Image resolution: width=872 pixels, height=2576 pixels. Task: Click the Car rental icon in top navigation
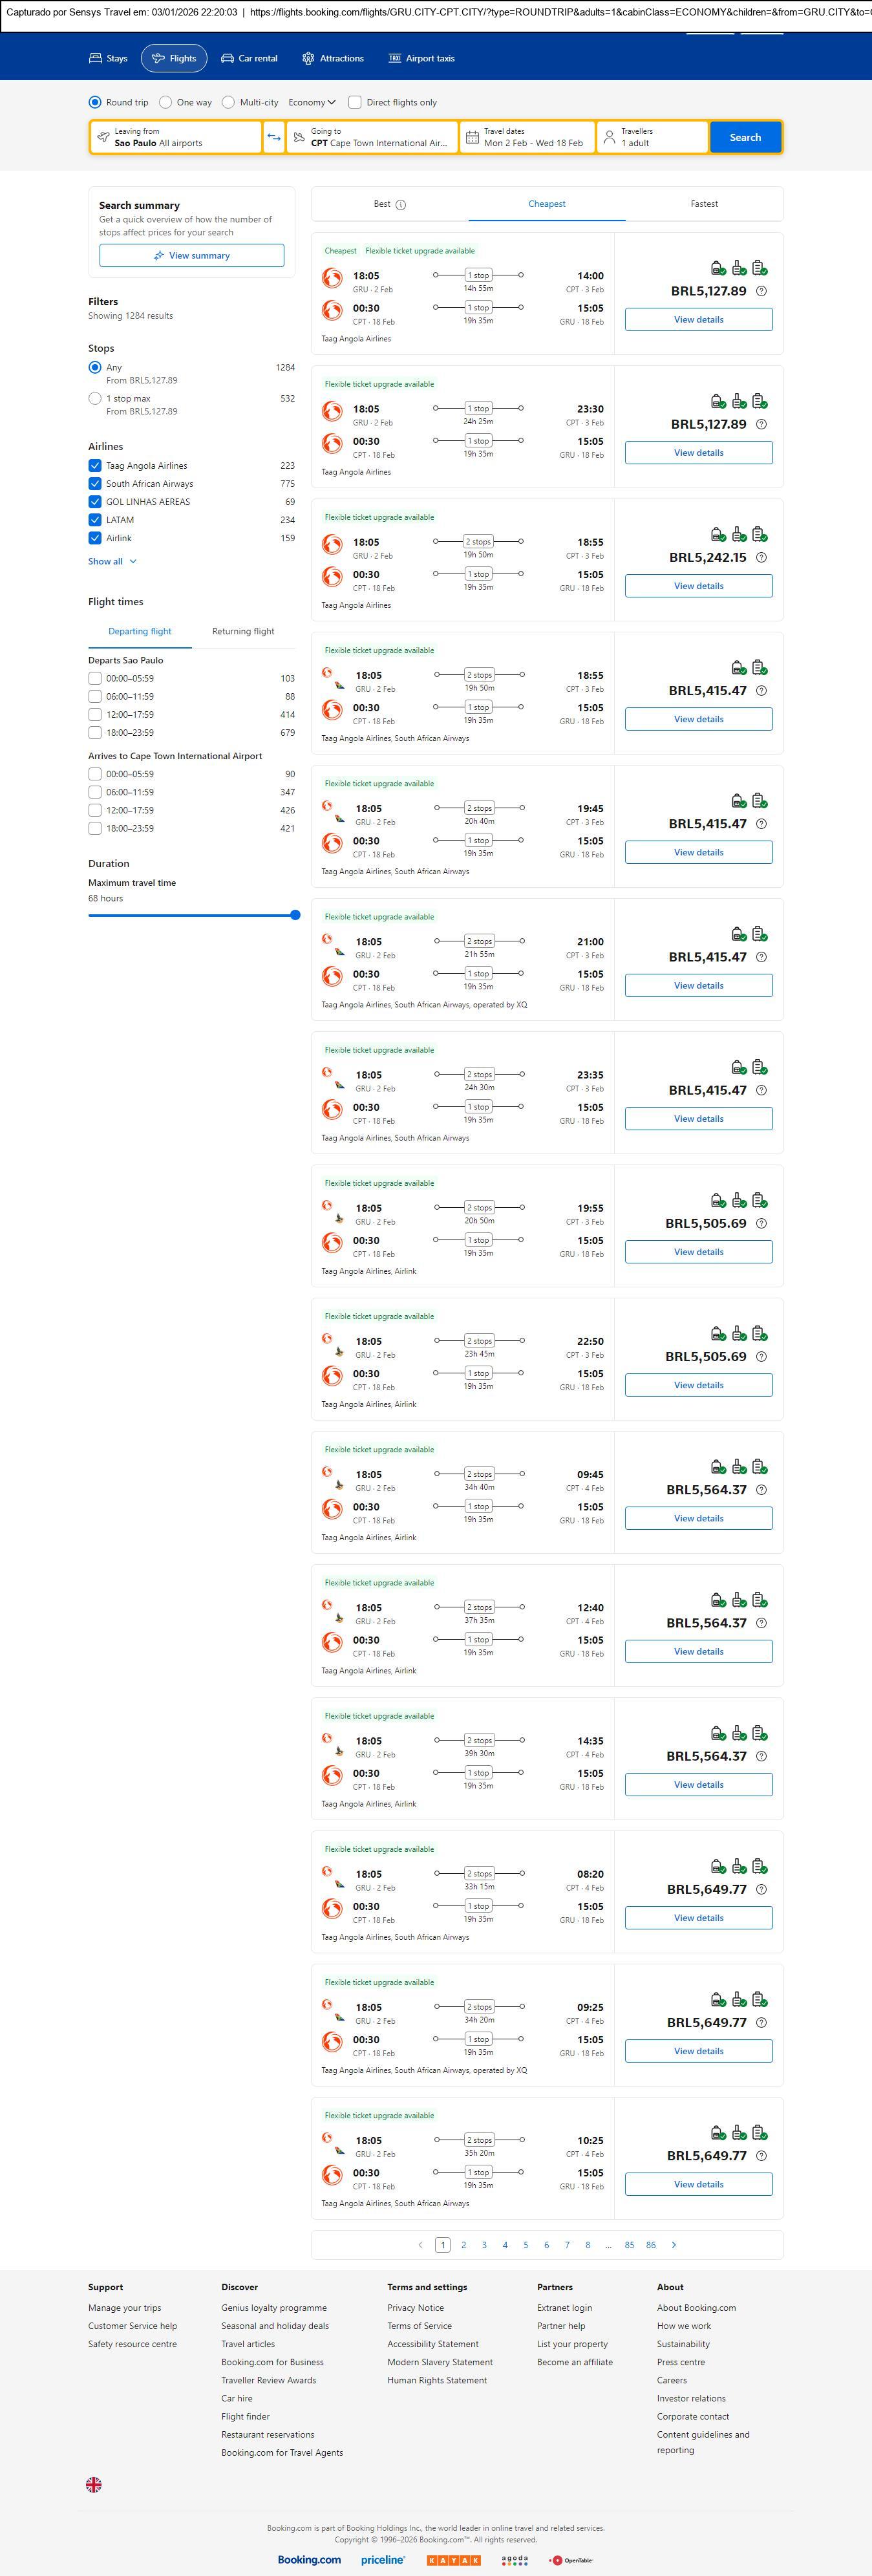pos(228,58)
